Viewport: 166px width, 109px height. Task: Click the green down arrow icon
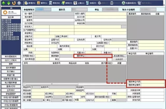tap(9, 3)
